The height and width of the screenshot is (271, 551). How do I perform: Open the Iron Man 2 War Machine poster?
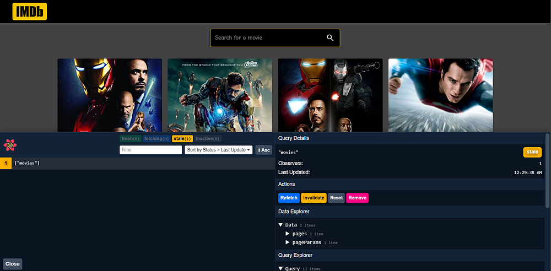click(330, 95)
